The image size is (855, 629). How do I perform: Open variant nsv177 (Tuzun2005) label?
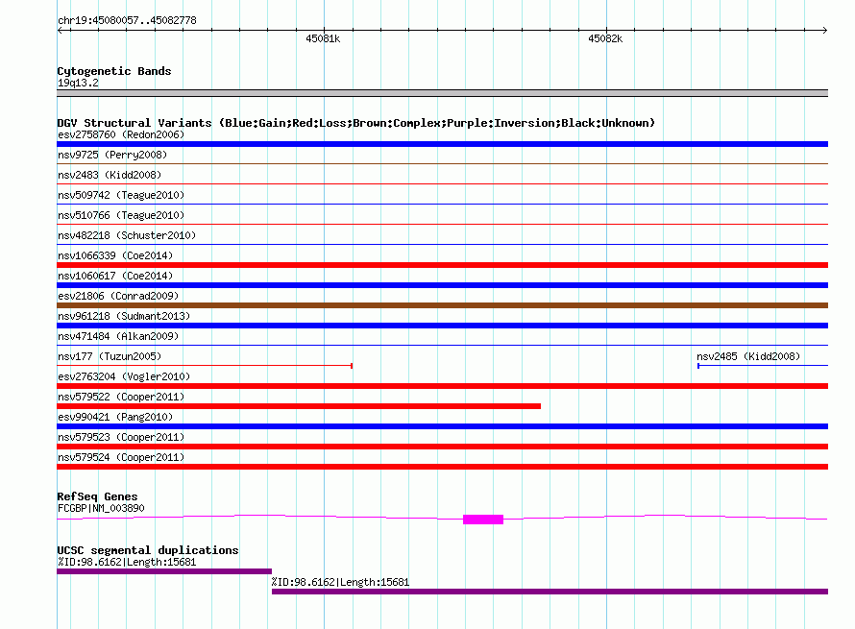[110, 356]
